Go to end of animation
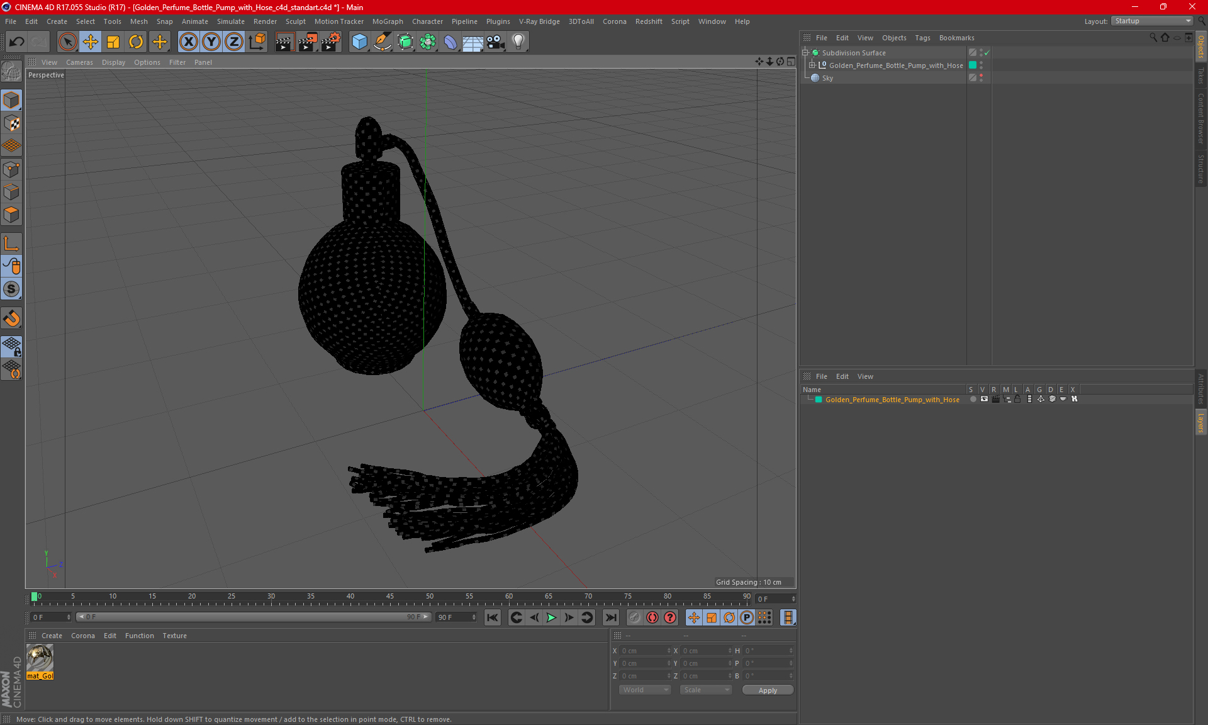This screenshot has width=1208, height=725. (x=611, y=617)
